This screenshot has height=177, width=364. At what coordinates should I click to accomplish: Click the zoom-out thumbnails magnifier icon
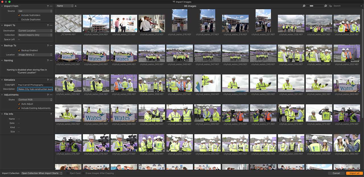(304, 6)
